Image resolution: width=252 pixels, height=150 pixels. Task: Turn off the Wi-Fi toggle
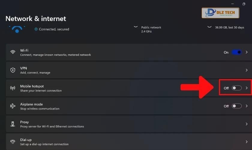[x=237, y=52]
